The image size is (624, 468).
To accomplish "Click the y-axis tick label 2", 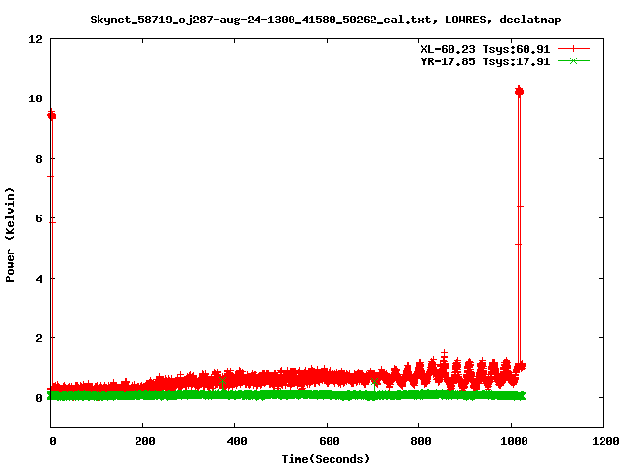I will [39, 338].
